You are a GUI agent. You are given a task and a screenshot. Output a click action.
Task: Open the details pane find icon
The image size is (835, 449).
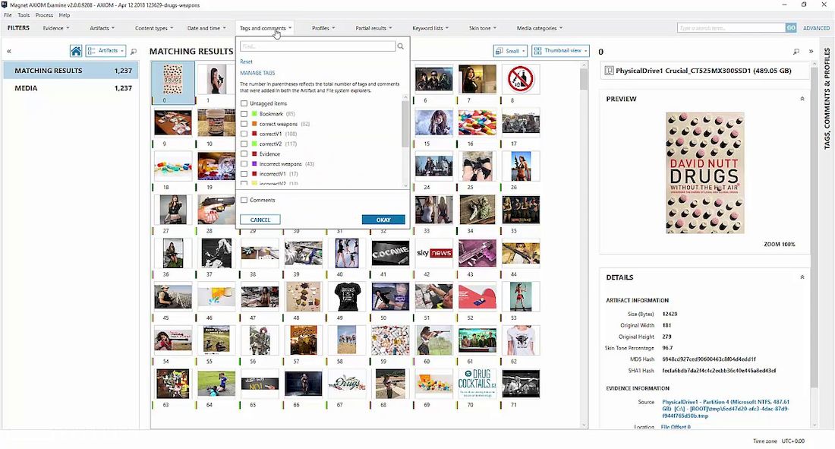(x=796, y=52)
